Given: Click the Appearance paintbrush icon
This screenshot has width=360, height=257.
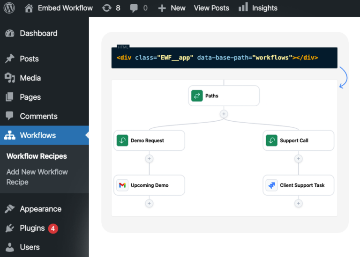Looking at the screenshot, I should (x=10, y=209).
